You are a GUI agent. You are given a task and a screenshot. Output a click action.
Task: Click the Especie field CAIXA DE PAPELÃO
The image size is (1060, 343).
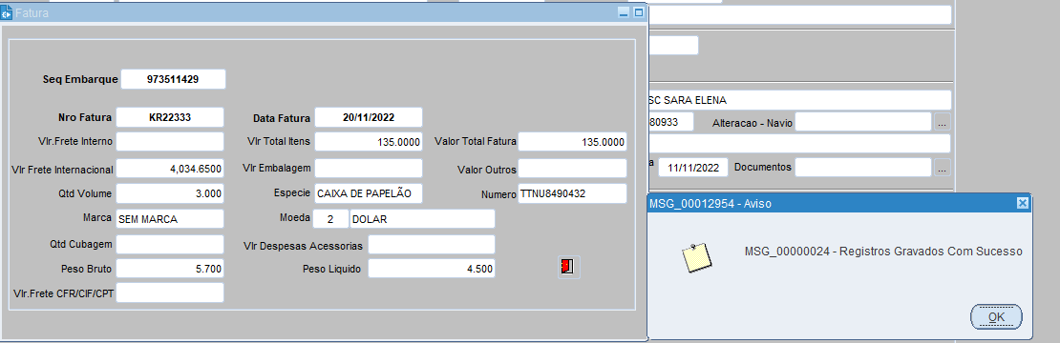tap(369, 193)
